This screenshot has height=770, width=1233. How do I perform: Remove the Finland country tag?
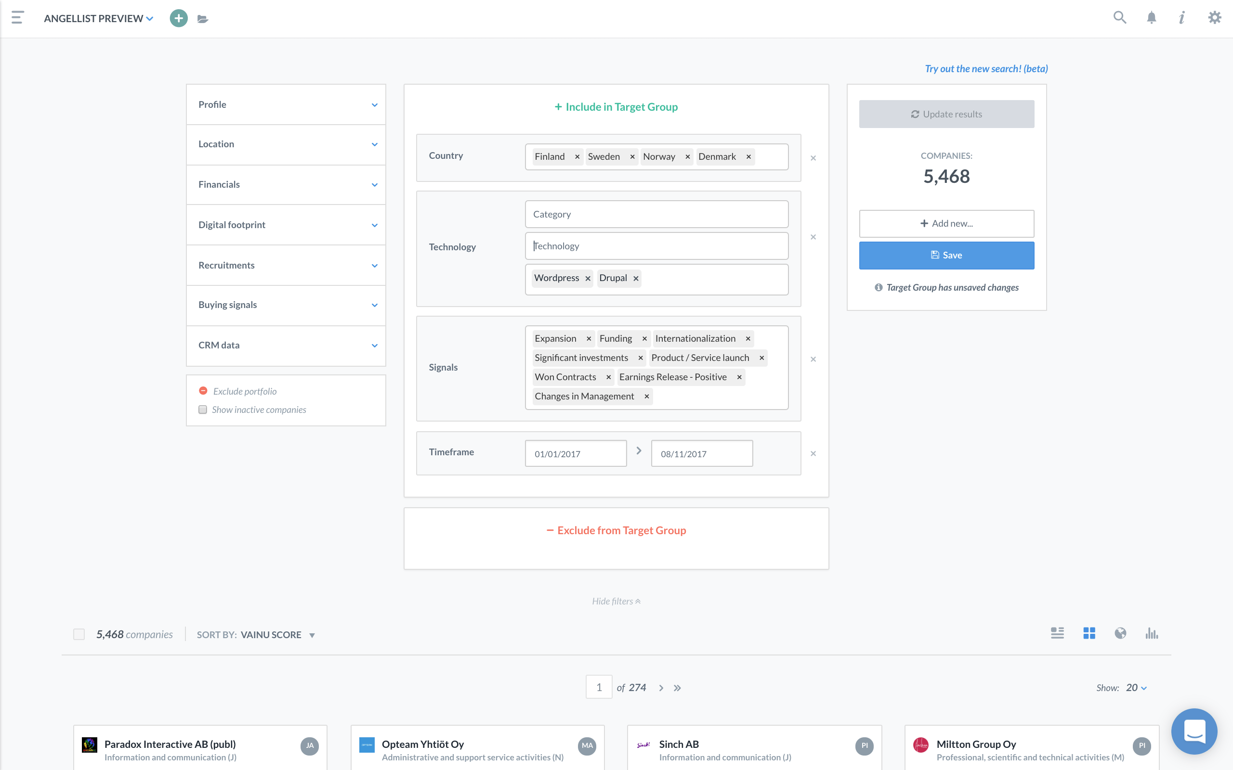(577, 157)
